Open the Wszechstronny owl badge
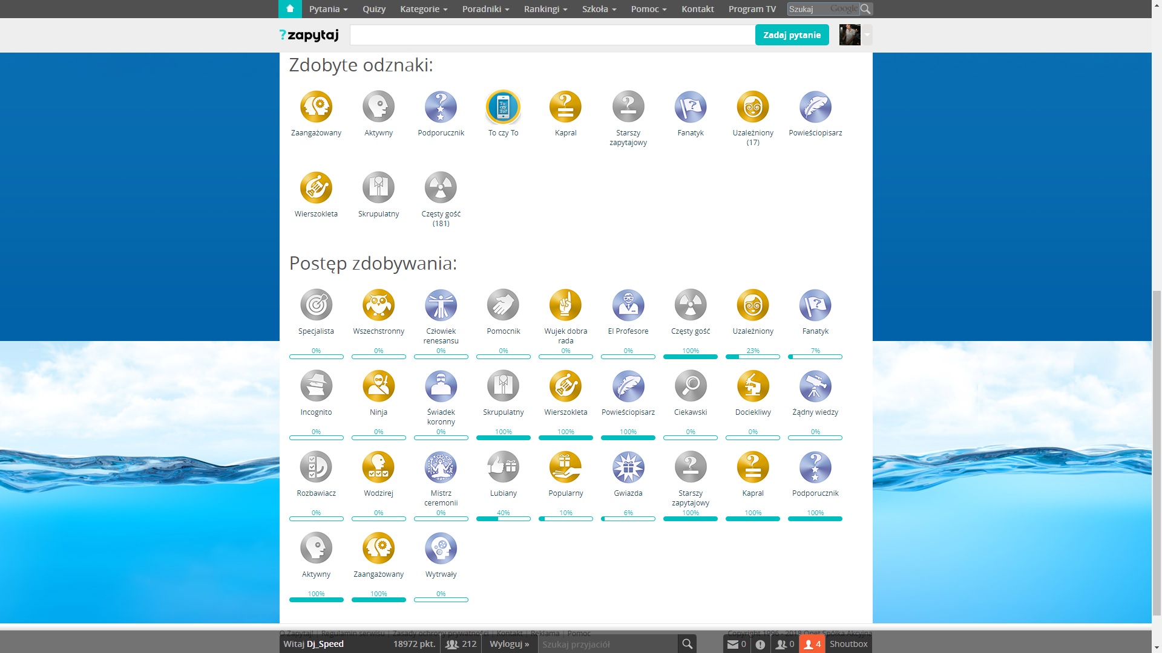The image size is (1162, 653). (378, 305)
